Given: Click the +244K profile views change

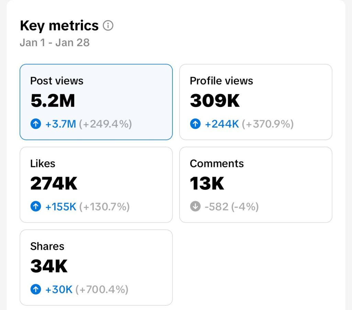Looking at the screenshot, I should [x=222, y=124].
